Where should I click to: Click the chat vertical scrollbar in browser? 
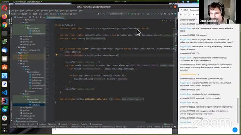pyautogui.click(x=238, y=110)
